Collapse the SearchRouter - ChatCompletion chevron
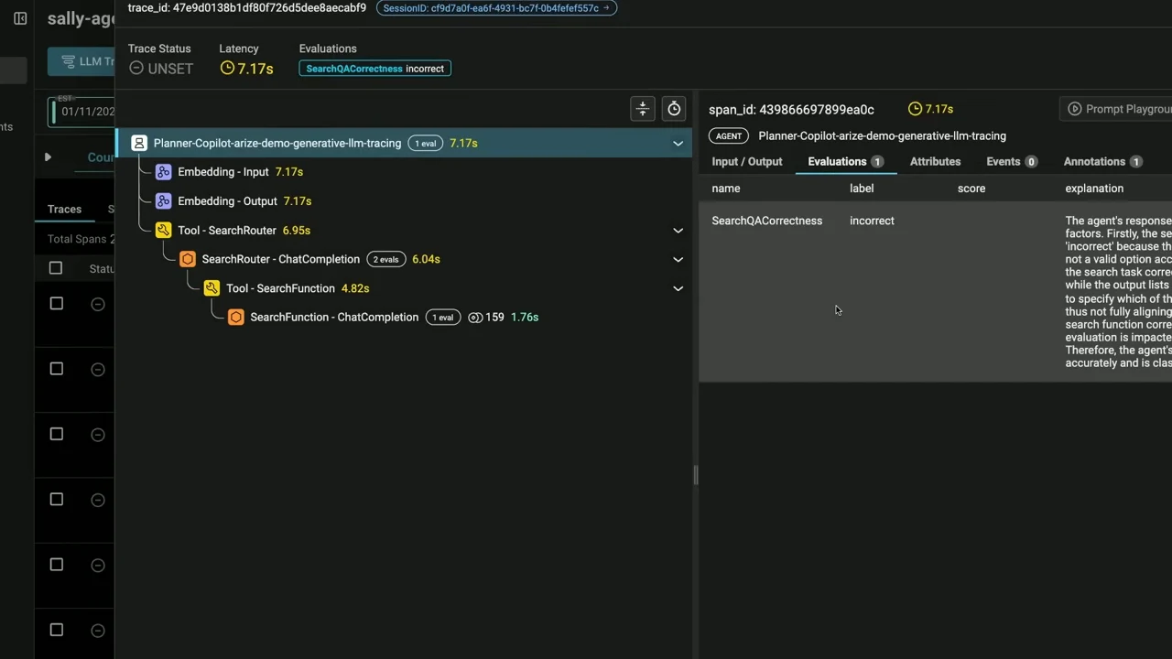 678,260
